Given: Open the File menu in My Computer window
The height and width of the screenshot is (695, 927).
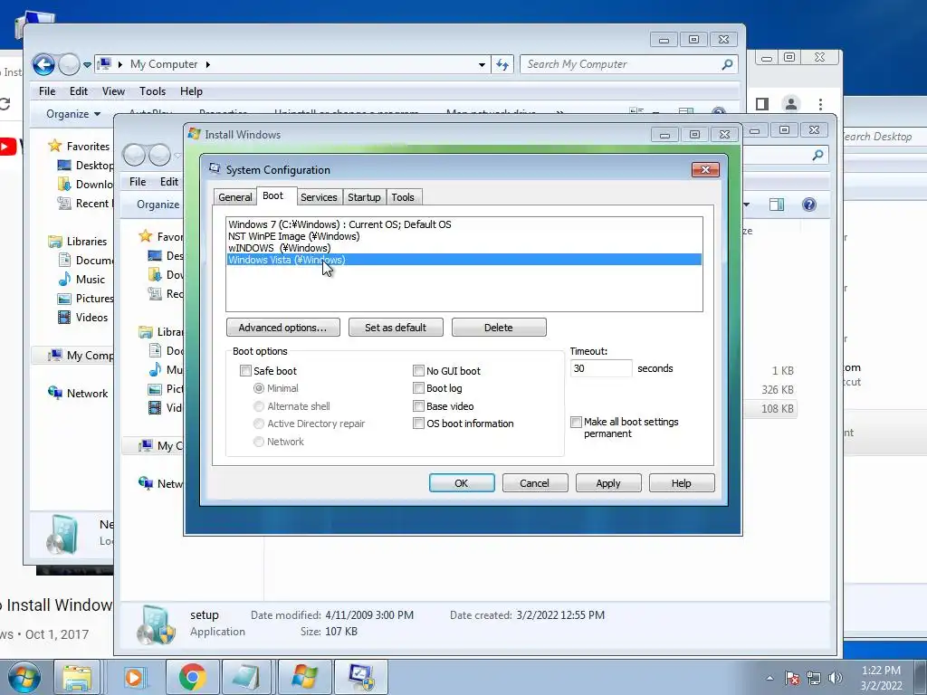Looking at the screenshot, I should click(x=47, y=91).
